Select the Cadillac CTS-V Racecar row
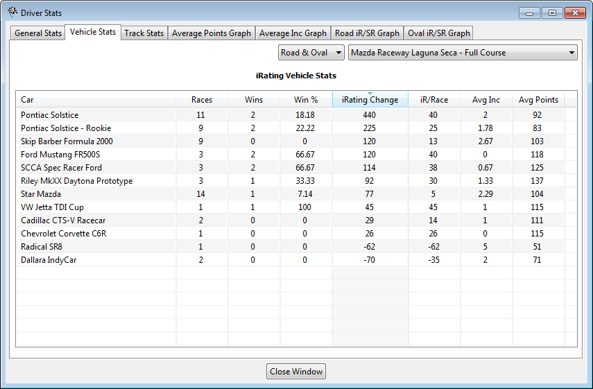The image size is (593, 389). tap(297, 221)
